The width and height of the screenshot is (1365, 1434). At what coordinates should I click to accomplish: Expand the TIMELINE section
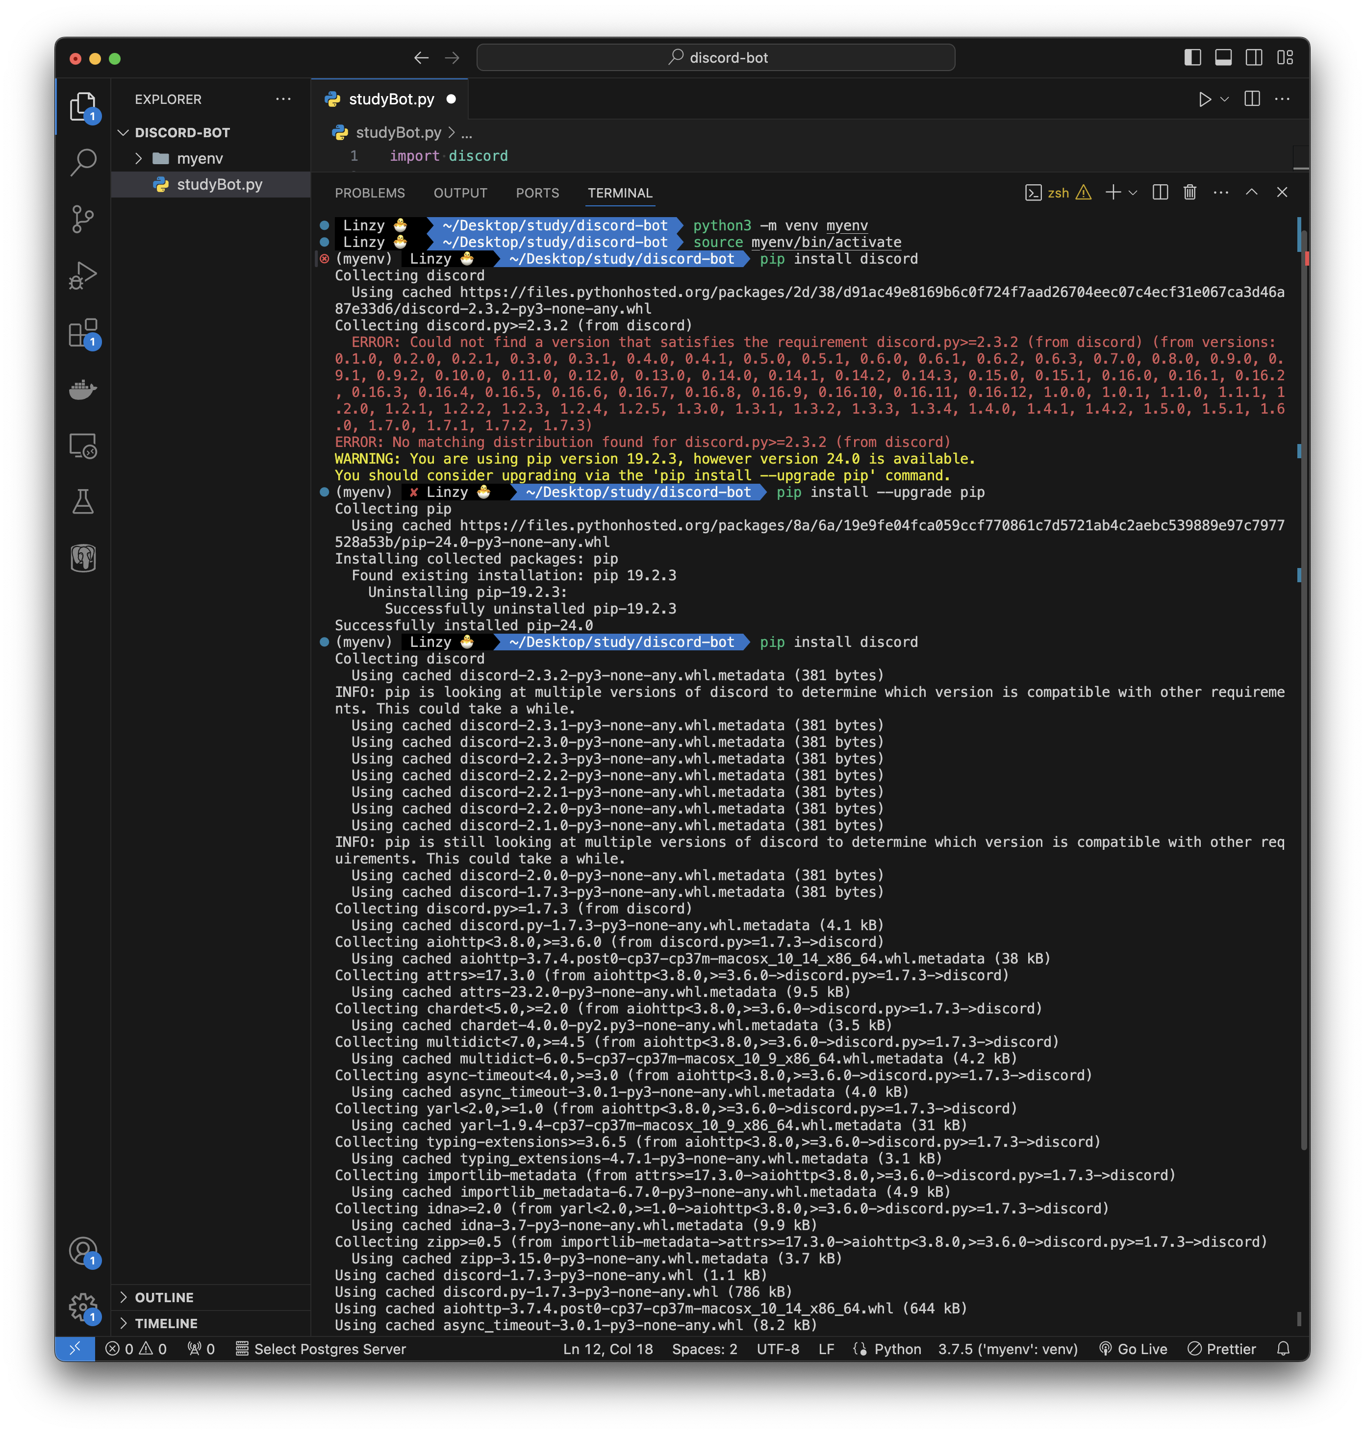coord(211,1323)
